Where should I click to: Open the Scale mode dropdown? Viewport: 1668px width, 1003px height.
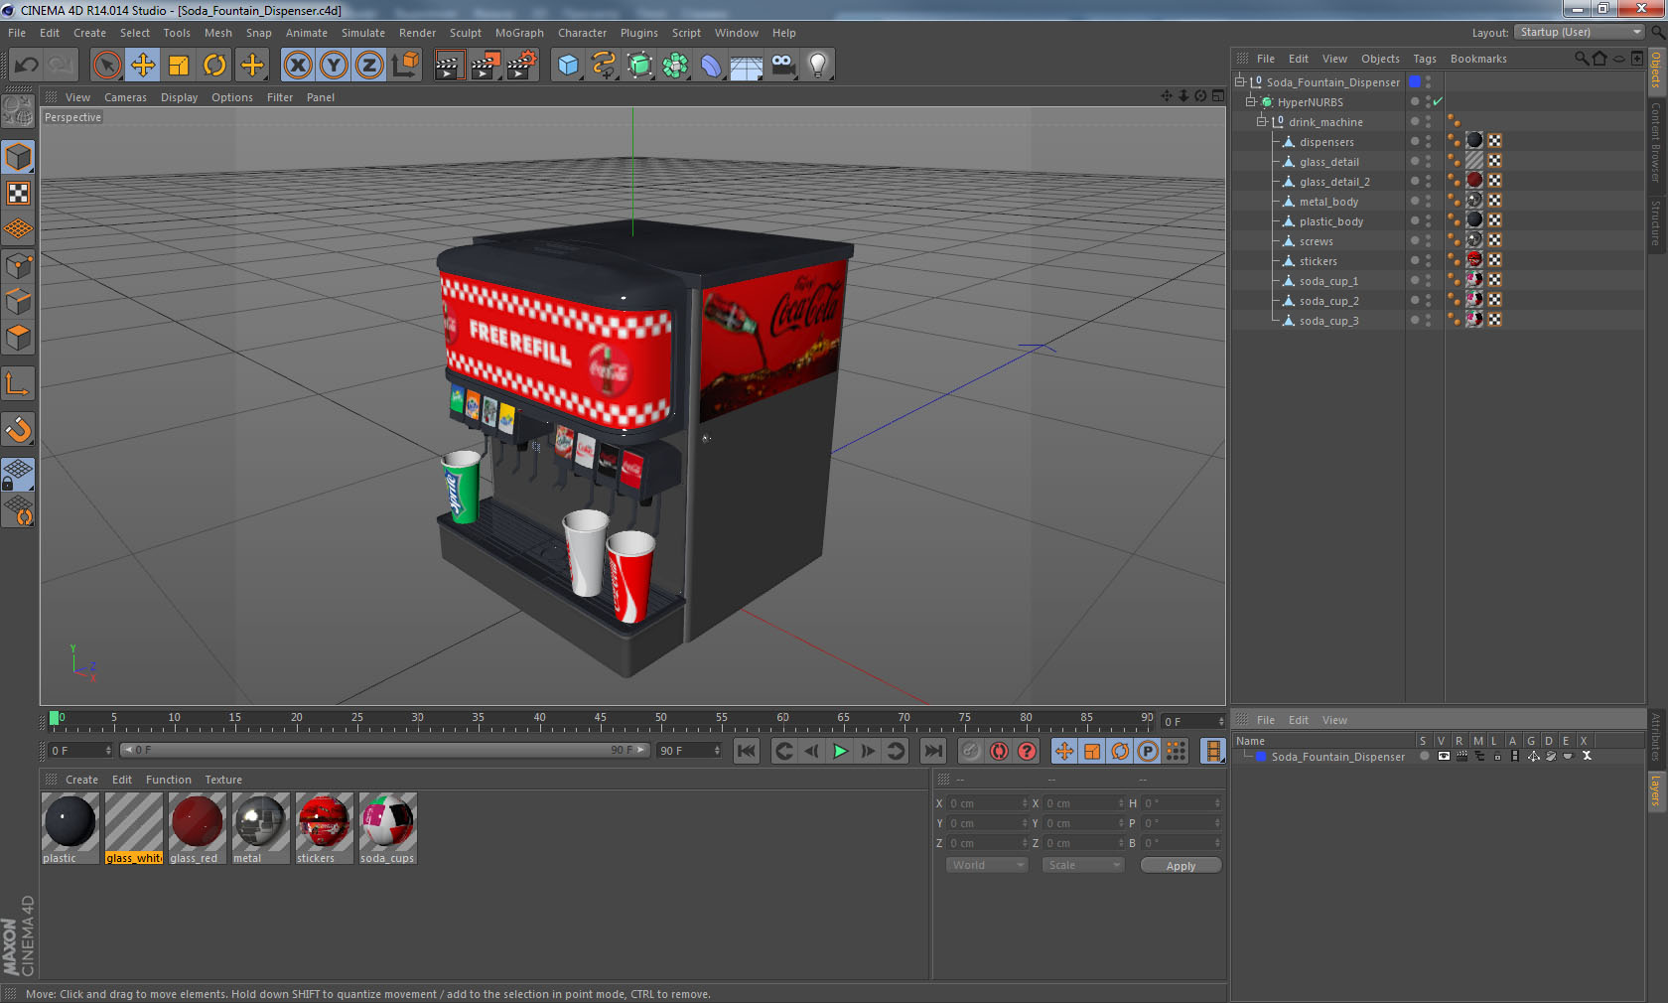pyautogui.click(x=1082, y=865)
